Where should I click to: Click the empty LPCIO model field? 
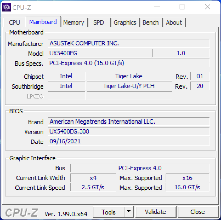[129, 96]
